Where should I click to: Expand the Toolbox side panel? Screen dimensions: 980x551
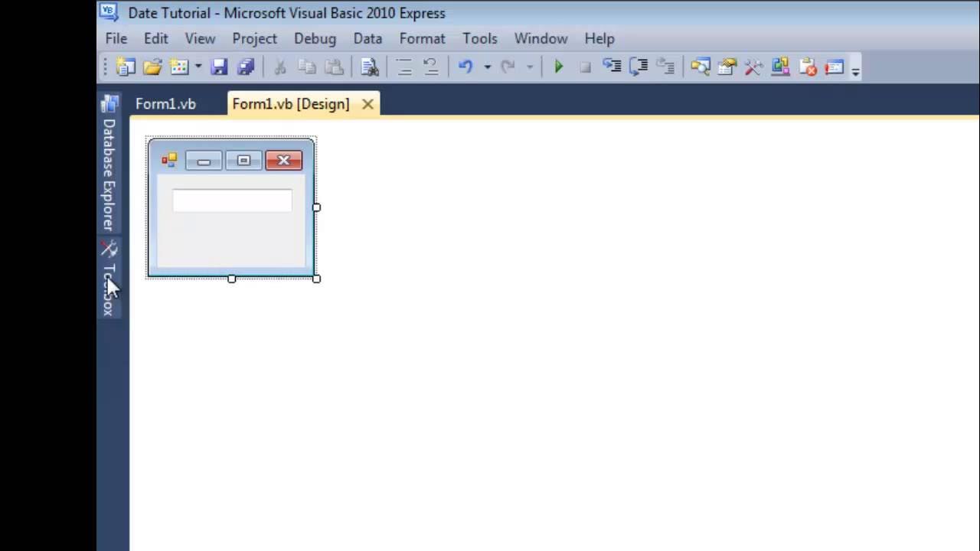(109, 279)
